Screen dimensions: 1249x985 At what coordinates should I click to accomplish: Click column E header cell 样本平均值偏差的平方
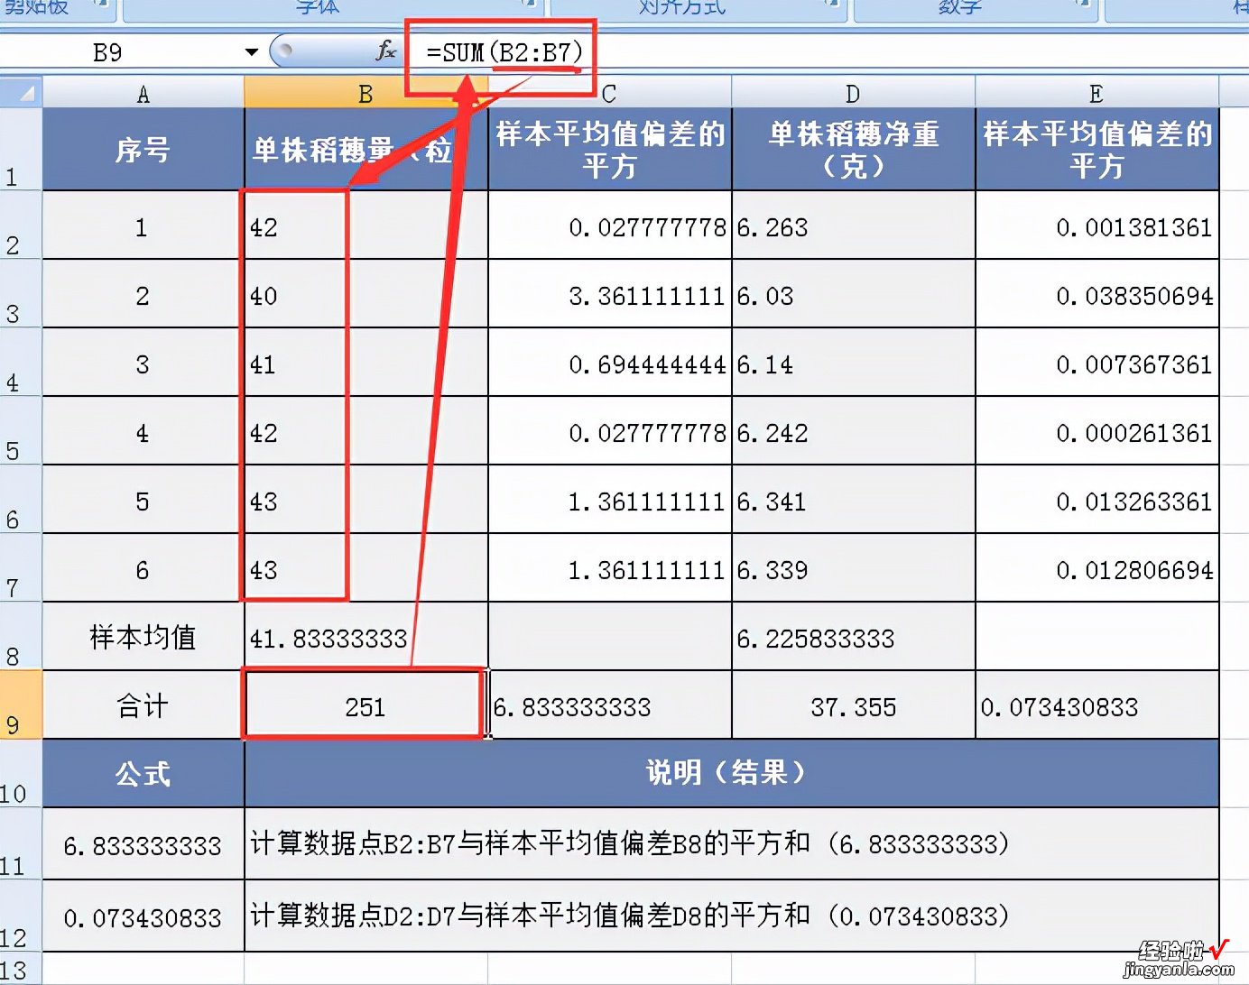pos(1096,149)
